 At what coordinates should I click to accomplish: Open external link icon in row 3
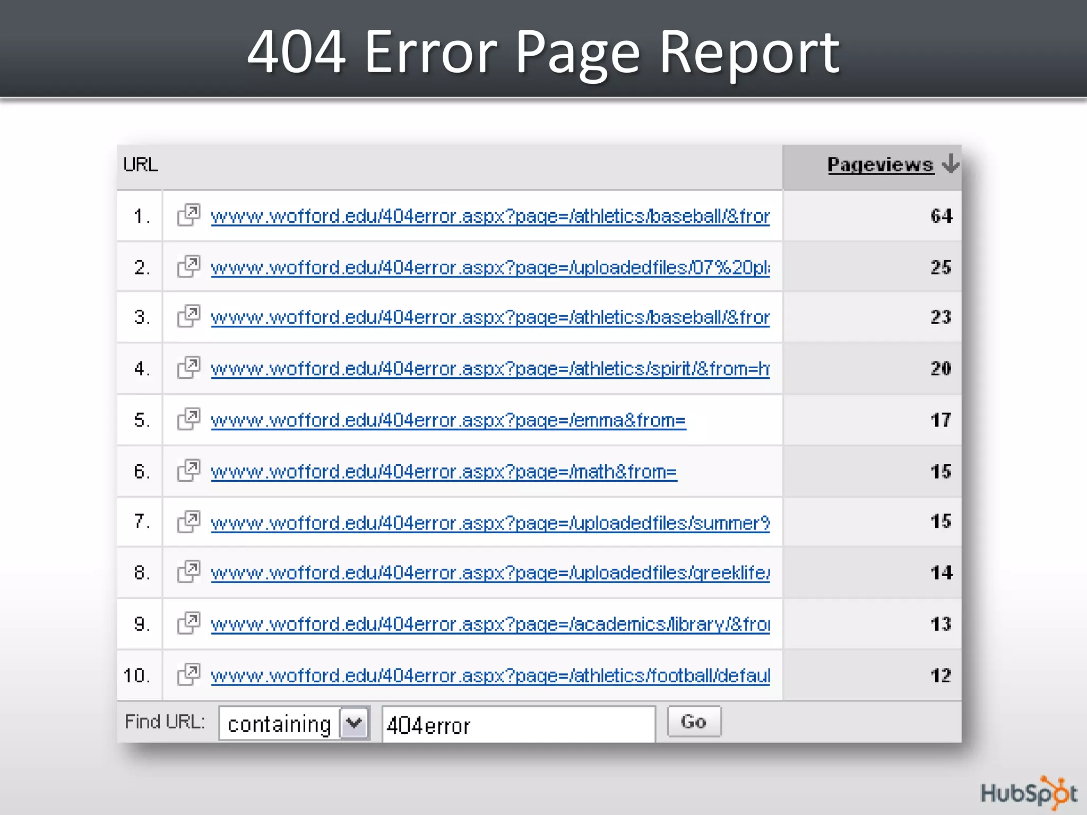pyautogui.click(x=188, y=316)
